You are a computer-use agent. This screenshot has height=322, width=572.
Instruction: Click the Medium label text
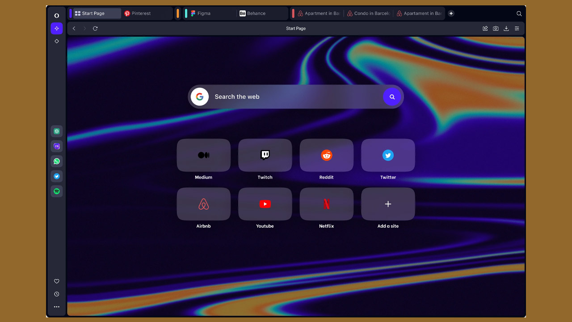pos(204,178)
